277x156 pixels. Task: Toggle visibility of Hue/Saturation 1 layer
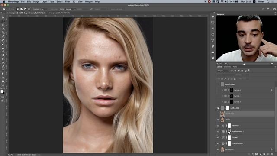pyautogui.click(x=218, y=132)
